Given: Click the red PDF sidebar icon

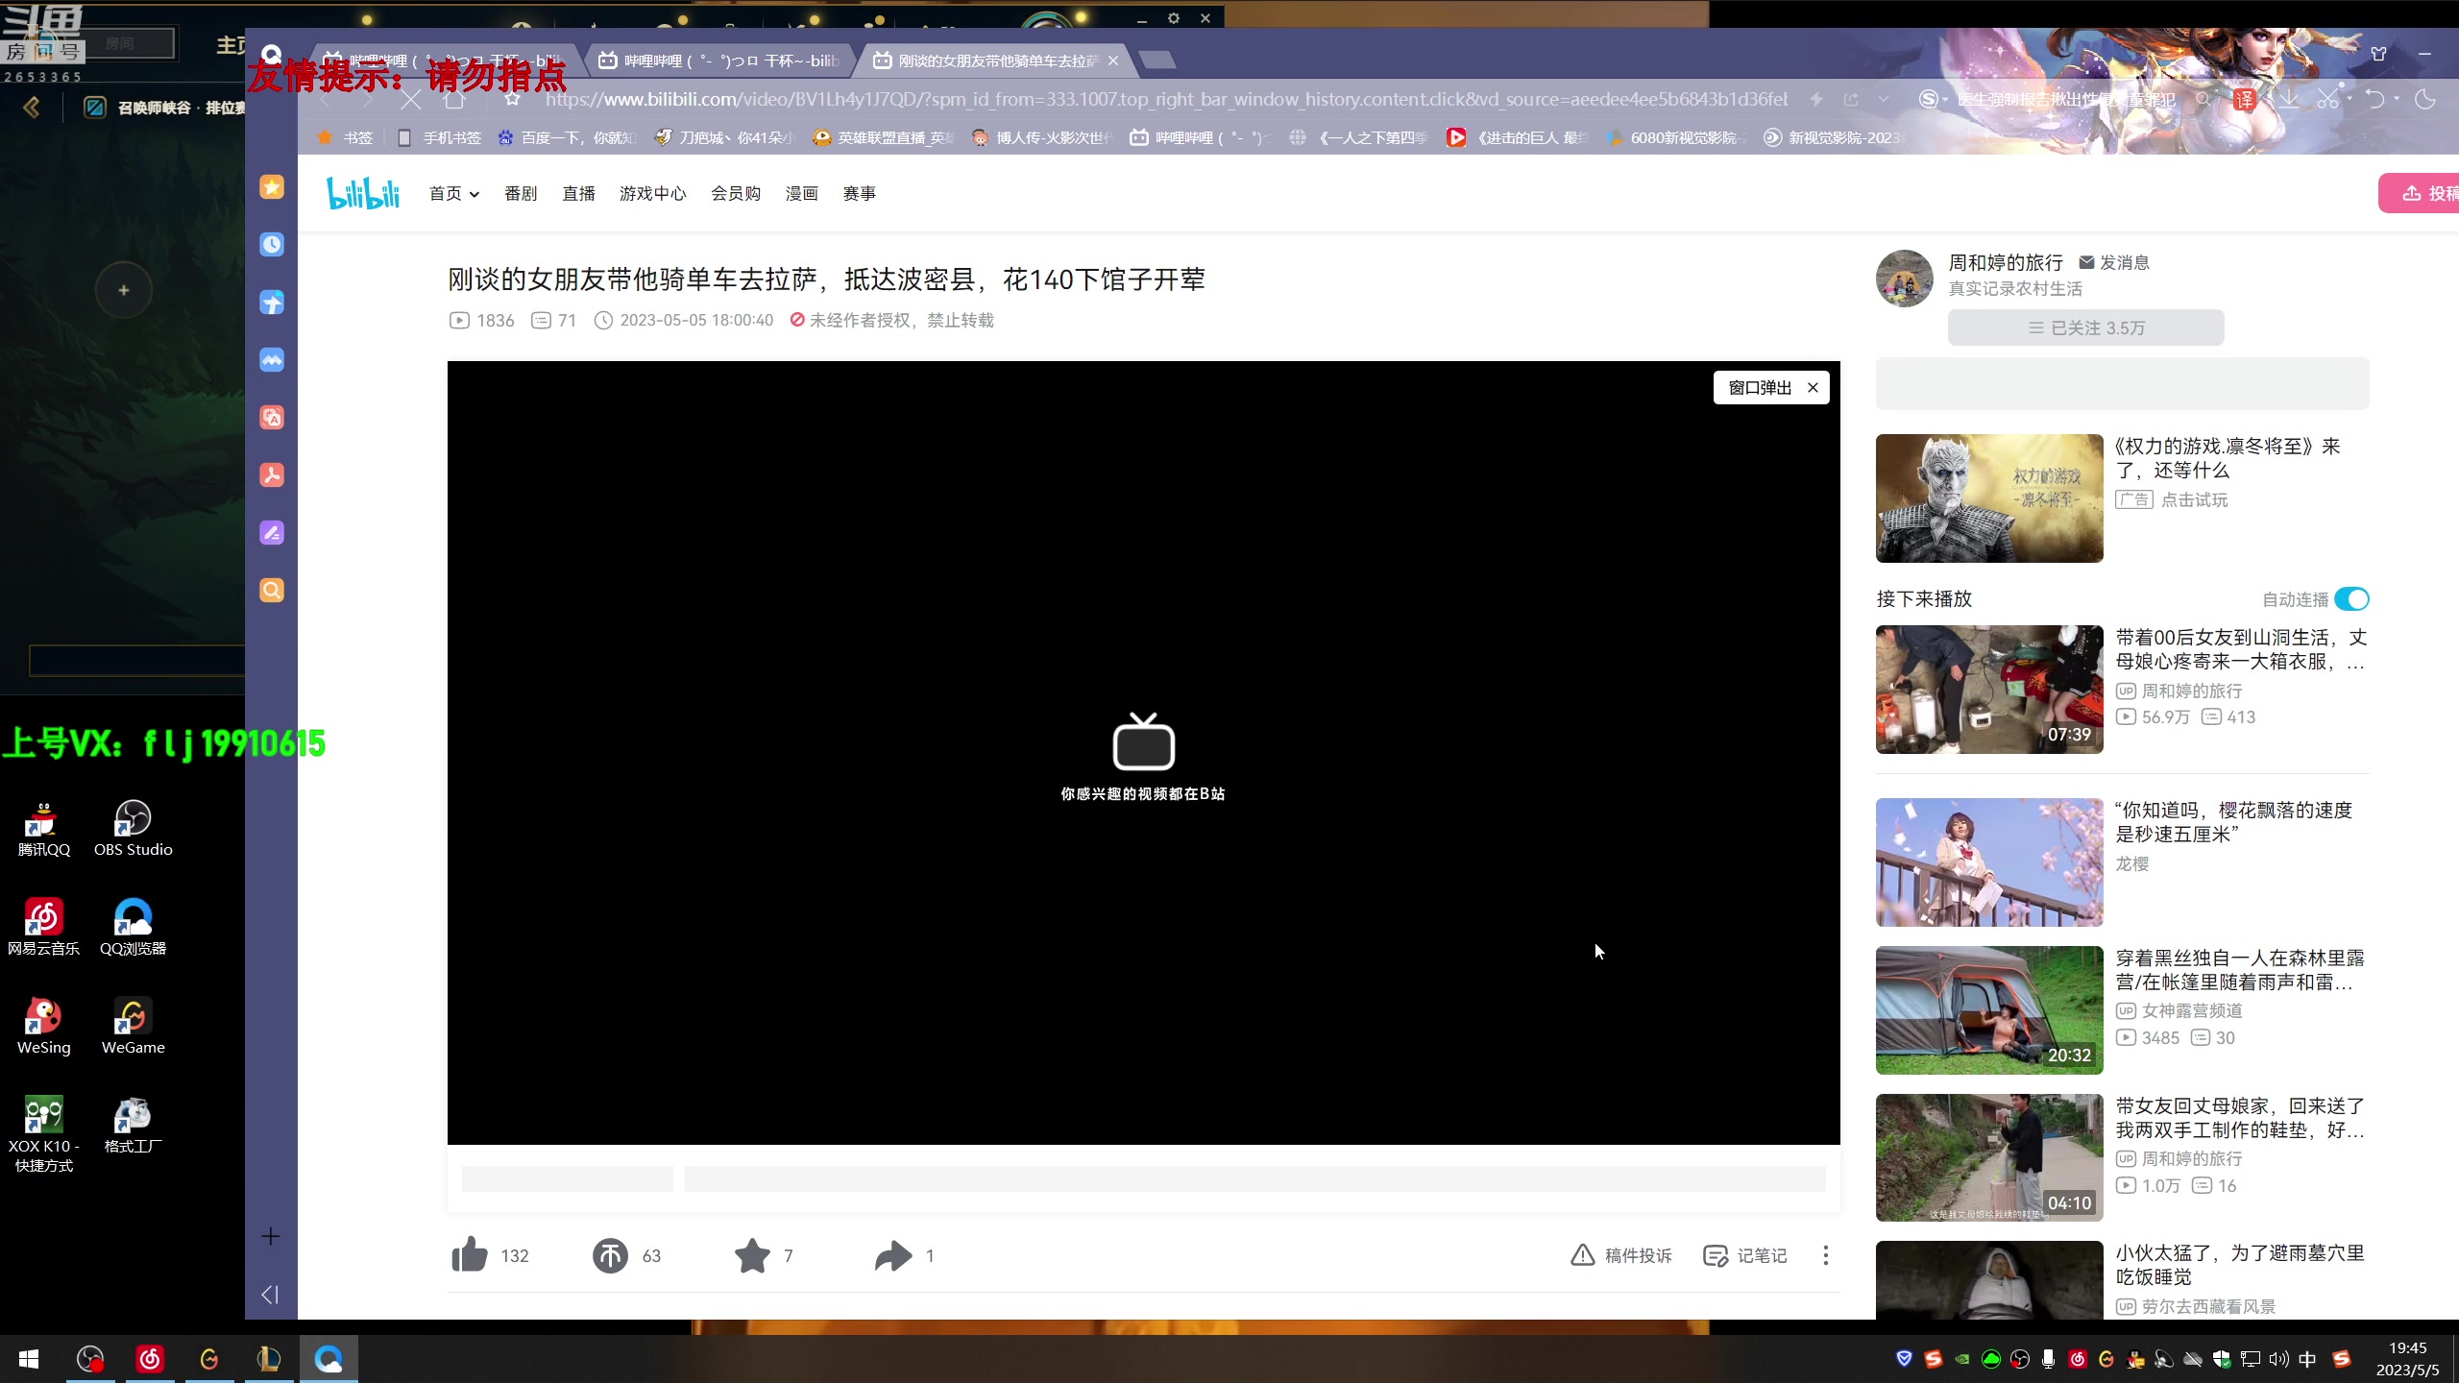Looking at the screenshot, I should (x=272, y=474).
